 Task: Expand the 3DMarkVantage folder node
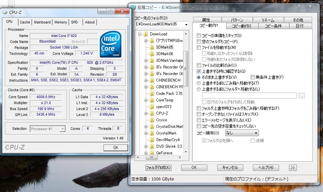146,60
